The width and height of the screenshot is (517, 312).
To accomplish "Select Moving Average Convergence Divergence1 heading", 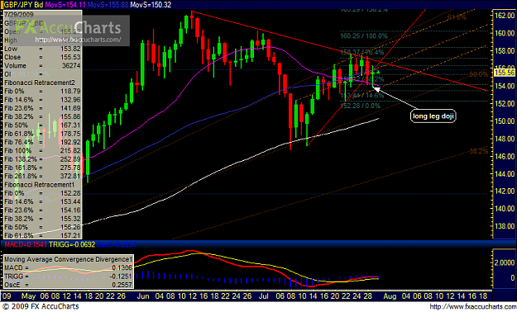I will pyautogui.click(x=69, y=259).
